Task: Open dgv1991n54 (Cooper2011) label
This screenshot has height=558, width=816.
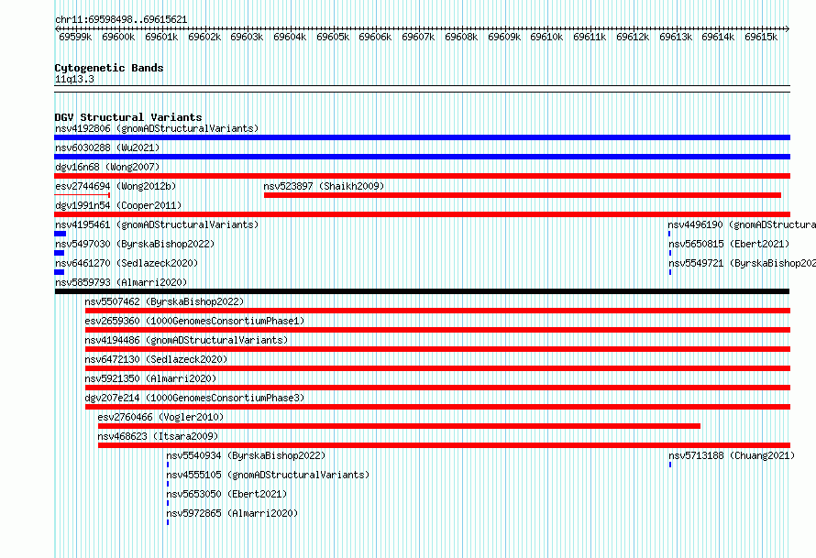Action: coord(118,205)
